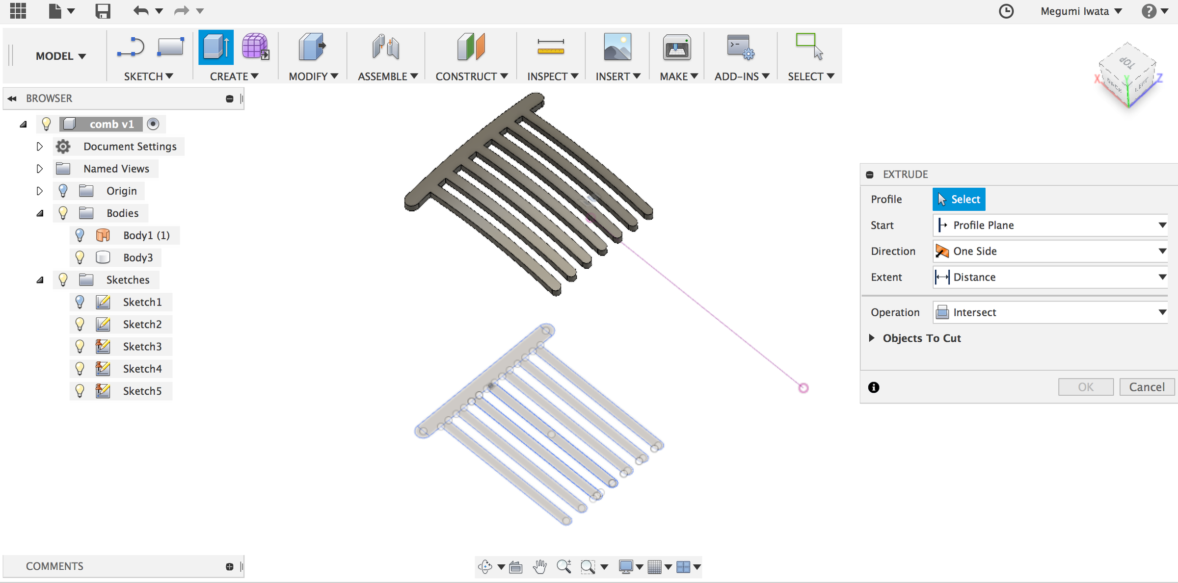Select the Sculpt/Create Form tool
The height and width of the screenshot is (583, 1178).
pyautogui.click(x=254, y=47)
